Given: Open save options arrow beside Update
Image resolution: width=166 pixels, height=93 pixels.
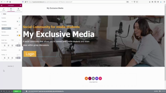Looking at the screenshot, I should [x=20, y=91].
